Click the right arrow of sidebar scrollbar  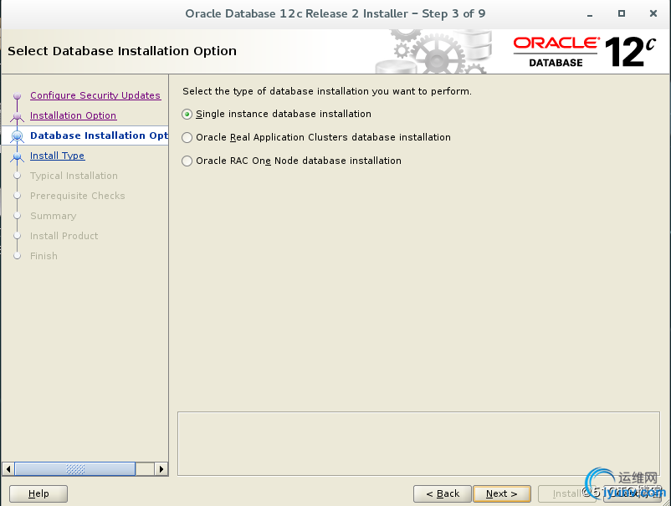pyautogui.click(x=161, y=469)
